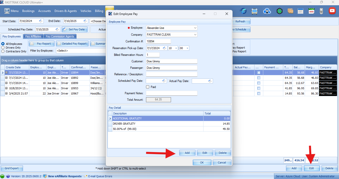Click the Grid Export button
The width and height of the screenshot is (339, 179).
[12, 168]
